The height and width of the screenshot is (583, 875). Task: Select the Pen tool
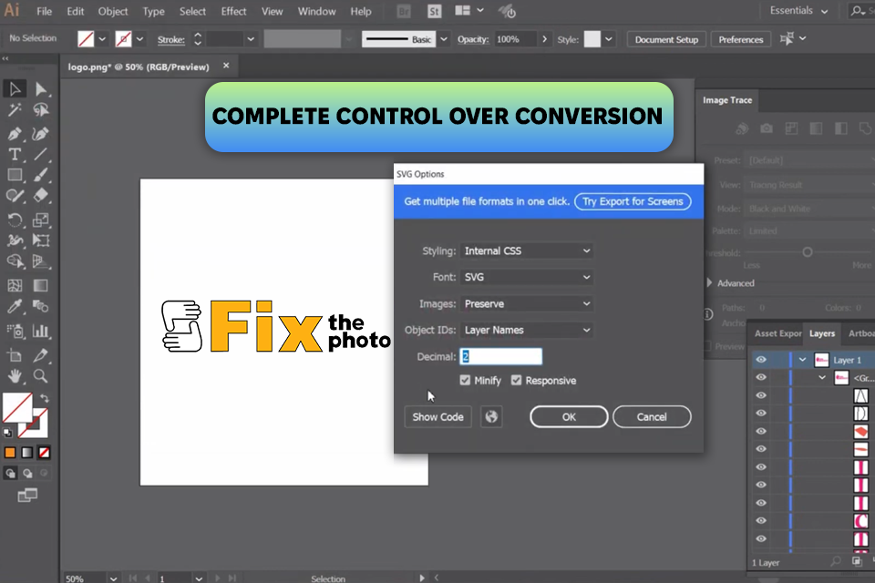[15, 134]
